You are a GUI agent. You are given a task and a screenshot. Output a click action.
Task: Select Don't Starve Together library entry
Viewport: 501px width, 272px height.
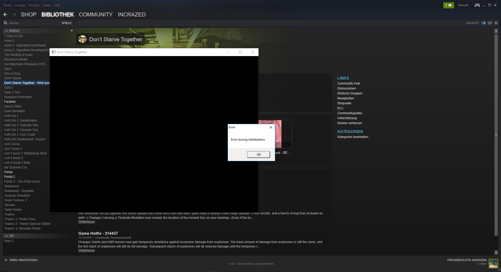[26, 83]
